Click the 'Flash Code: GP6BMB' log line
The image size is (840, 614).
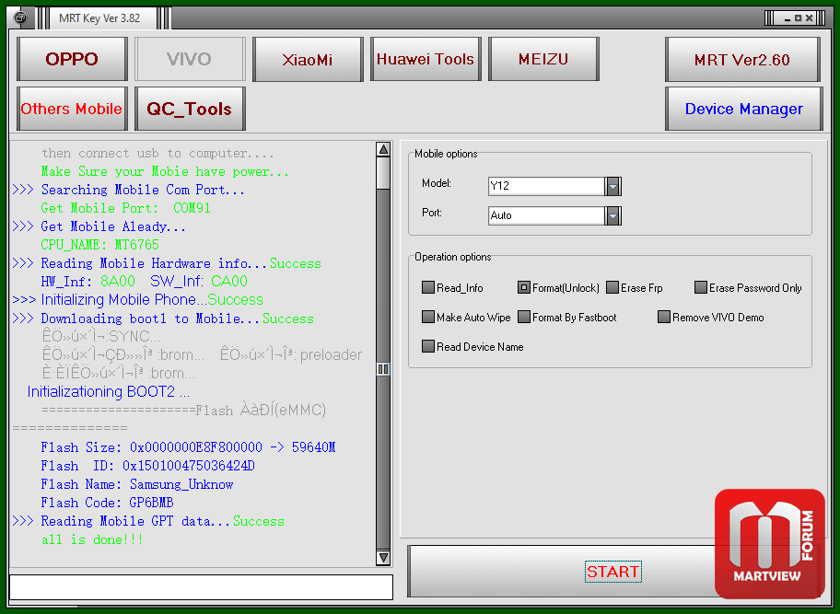click(x=107, y=502)
